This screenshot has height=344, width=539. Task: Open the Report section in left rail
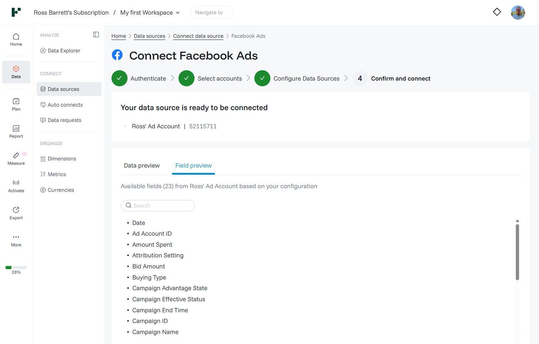point(16,132)
